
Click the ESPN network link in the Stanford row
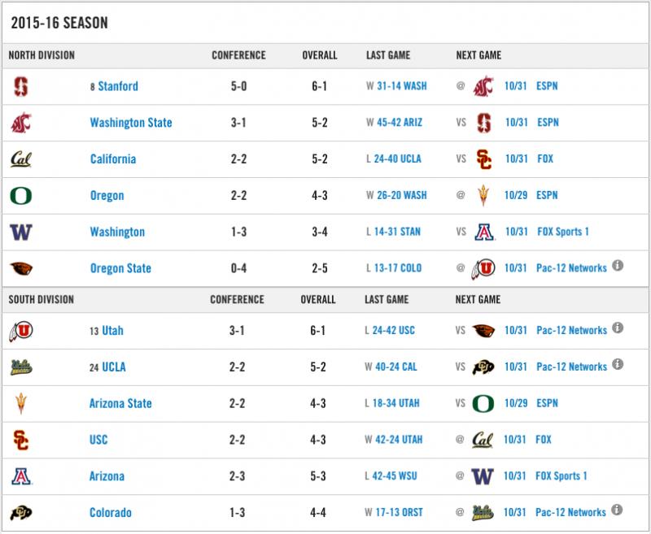(547, 86)
